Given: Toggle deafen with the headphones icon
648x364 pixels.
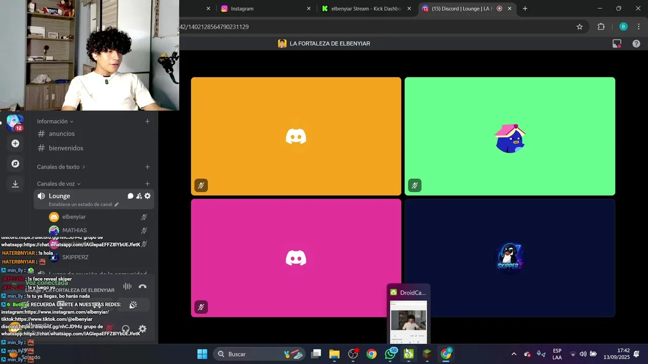Looking at the screenshot, I should coord(126,329).
